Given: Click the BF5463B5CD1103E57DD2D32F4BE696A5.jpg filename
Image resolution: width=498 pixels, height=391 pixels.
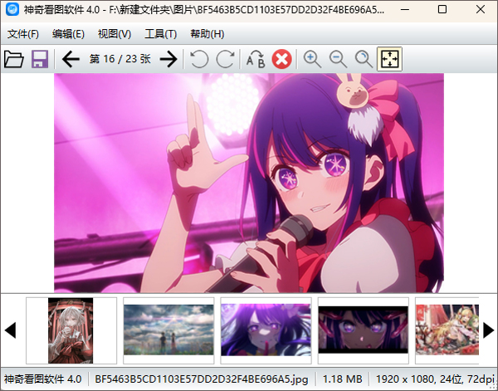Looking at the screenshot, I should (x=202, y=379).
